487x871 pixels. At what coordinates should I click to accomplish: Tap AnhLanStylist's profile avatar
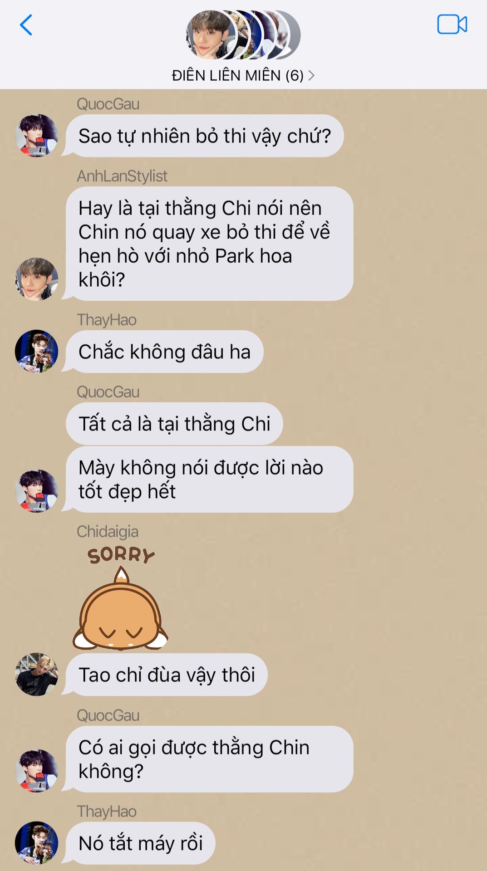click(x=37, y=279)
